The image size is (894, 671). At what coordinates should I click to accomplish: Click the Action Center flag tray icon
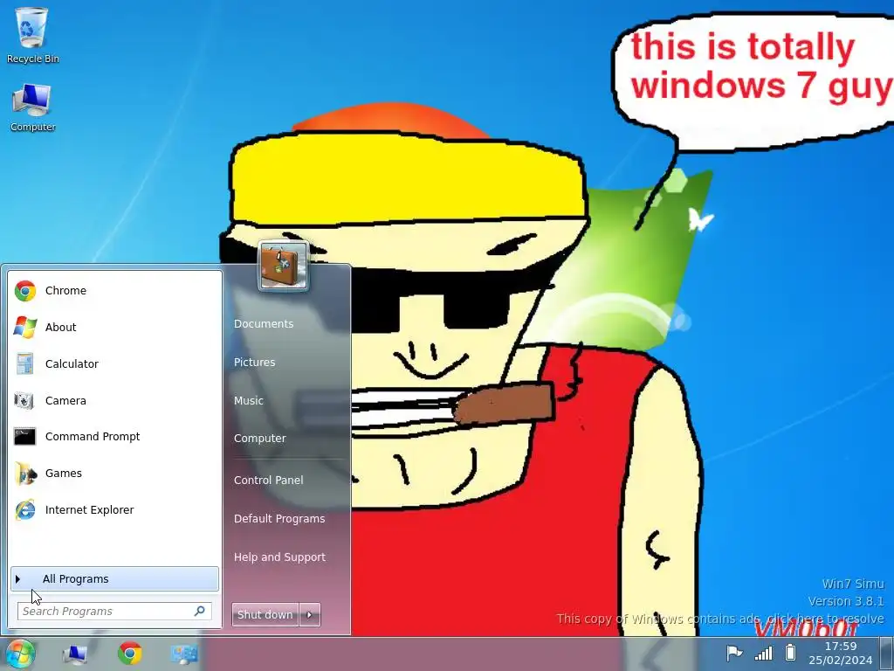point(734,653)
